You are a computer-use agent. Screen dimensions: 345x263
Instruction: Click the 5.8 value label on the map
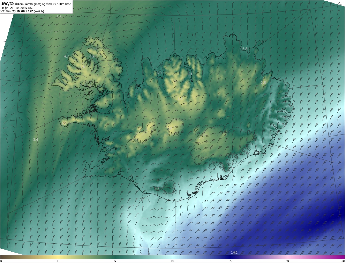pos(245,49)
